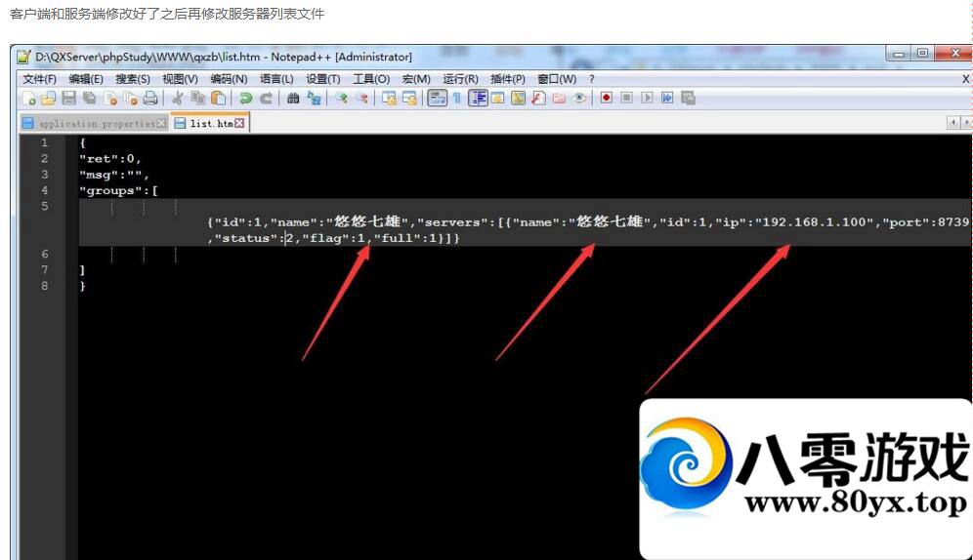The width and height of the screenshot is (973, 560).
Task: Open the 语言(L) language menu
Action: point(276,79)
